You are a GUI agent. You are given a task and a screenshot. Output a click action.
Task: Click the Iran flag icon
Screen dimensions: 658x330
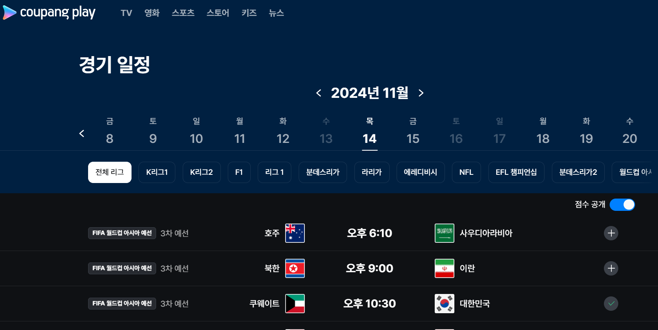[445, 268]
